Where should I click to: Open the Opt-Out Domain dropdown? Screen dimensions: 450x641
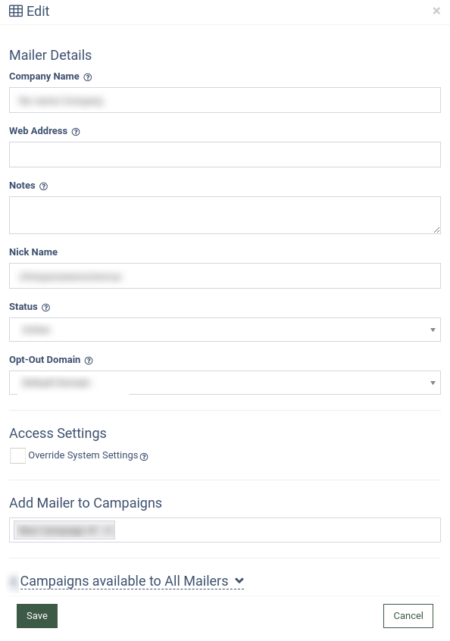pyautogui.click(x=225, y=383)
